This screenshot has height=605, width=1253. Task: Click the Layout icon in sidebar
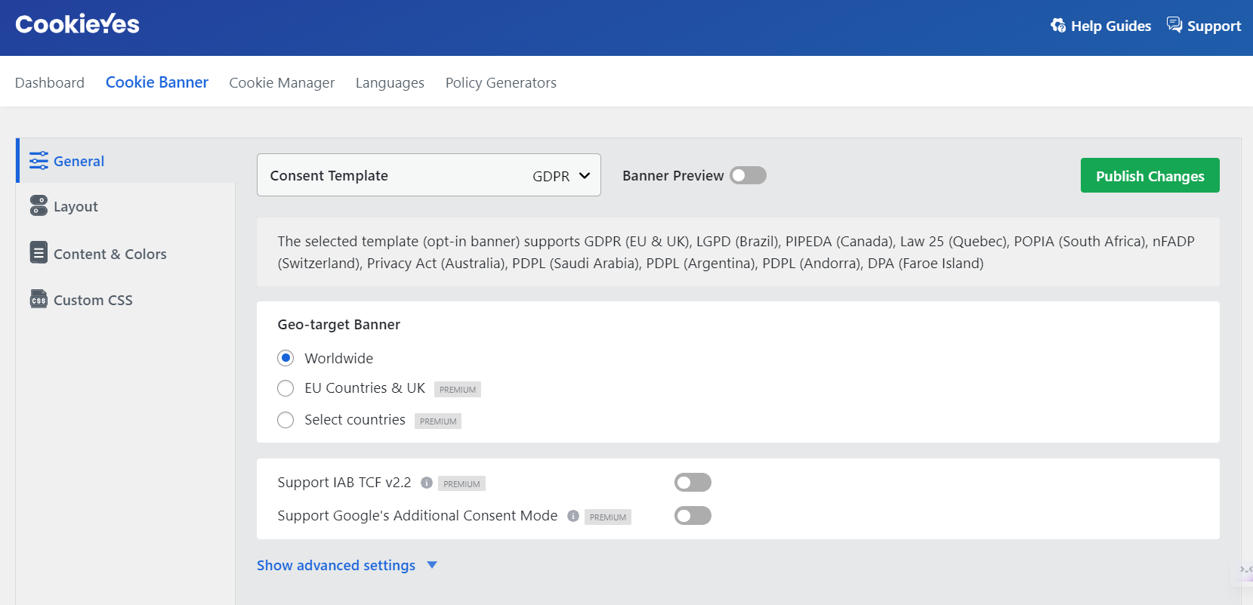(x=39, y=205)
